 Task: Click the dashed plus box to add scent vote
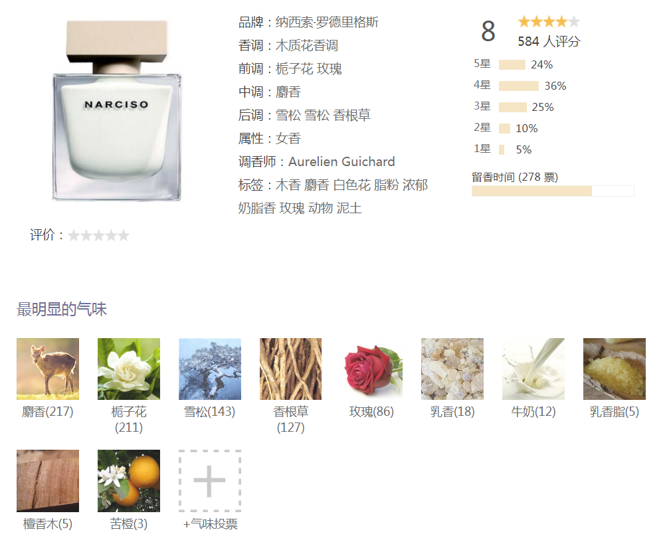pos(210,480)
